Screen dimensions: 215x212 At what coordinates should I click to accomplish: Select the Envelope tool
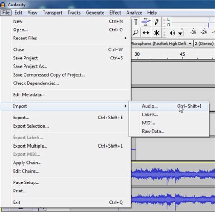coord(146,22)
